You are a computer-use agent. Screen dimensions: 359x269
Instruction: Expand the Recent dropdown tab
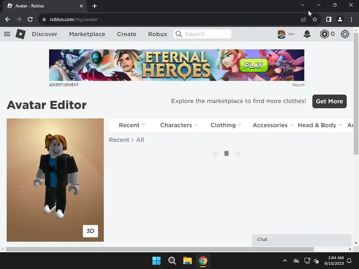coord(132,125)
